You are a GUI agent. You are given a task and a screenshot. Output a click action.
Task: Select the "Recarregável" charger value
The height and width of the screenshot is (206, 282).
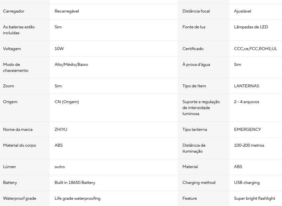tap(67, 11)
